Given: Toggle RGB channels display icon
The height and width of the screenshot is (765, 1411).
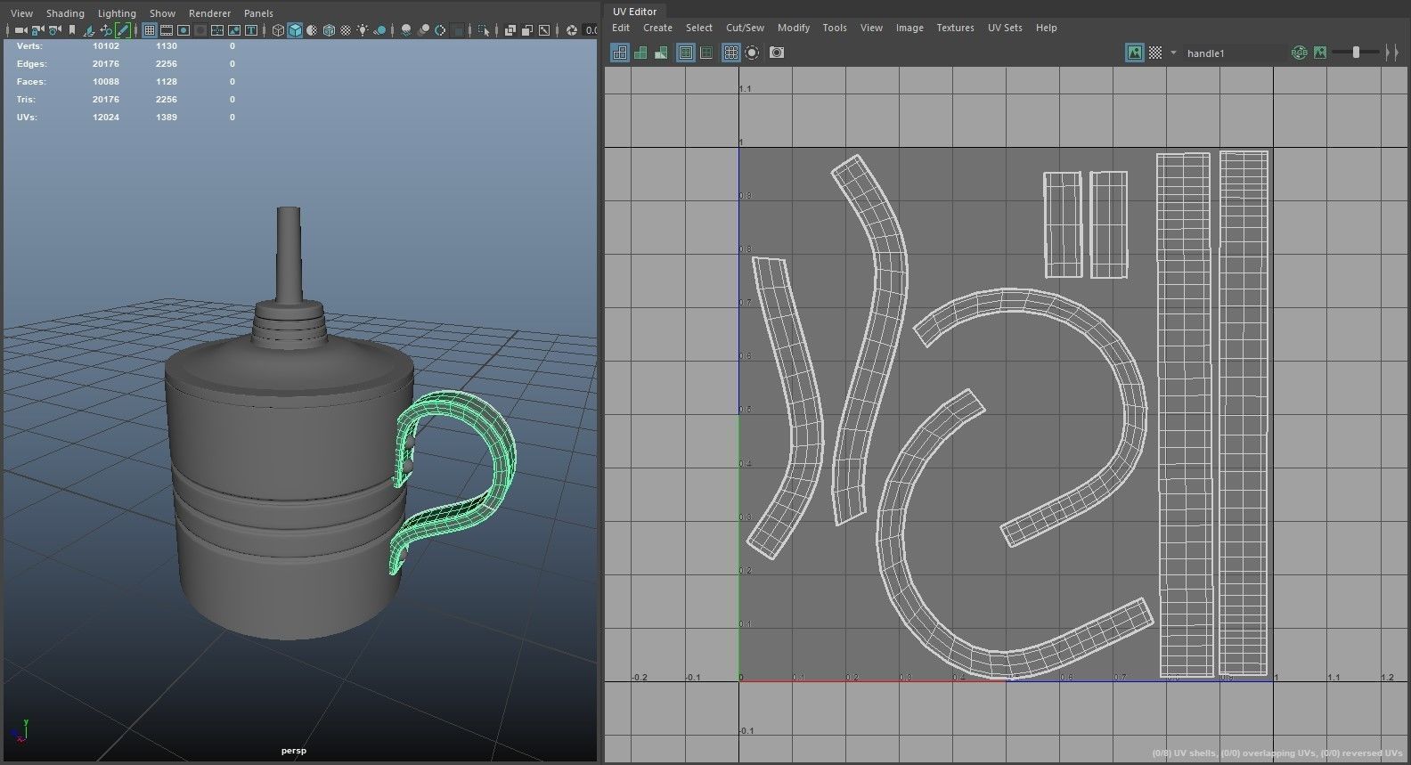Looking at the screenshot, I should pos(1299,53).
